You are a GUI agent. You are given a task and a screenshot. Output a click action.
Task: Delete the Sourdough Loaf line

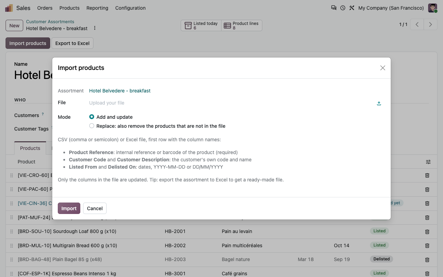click(x=427, y=232)
